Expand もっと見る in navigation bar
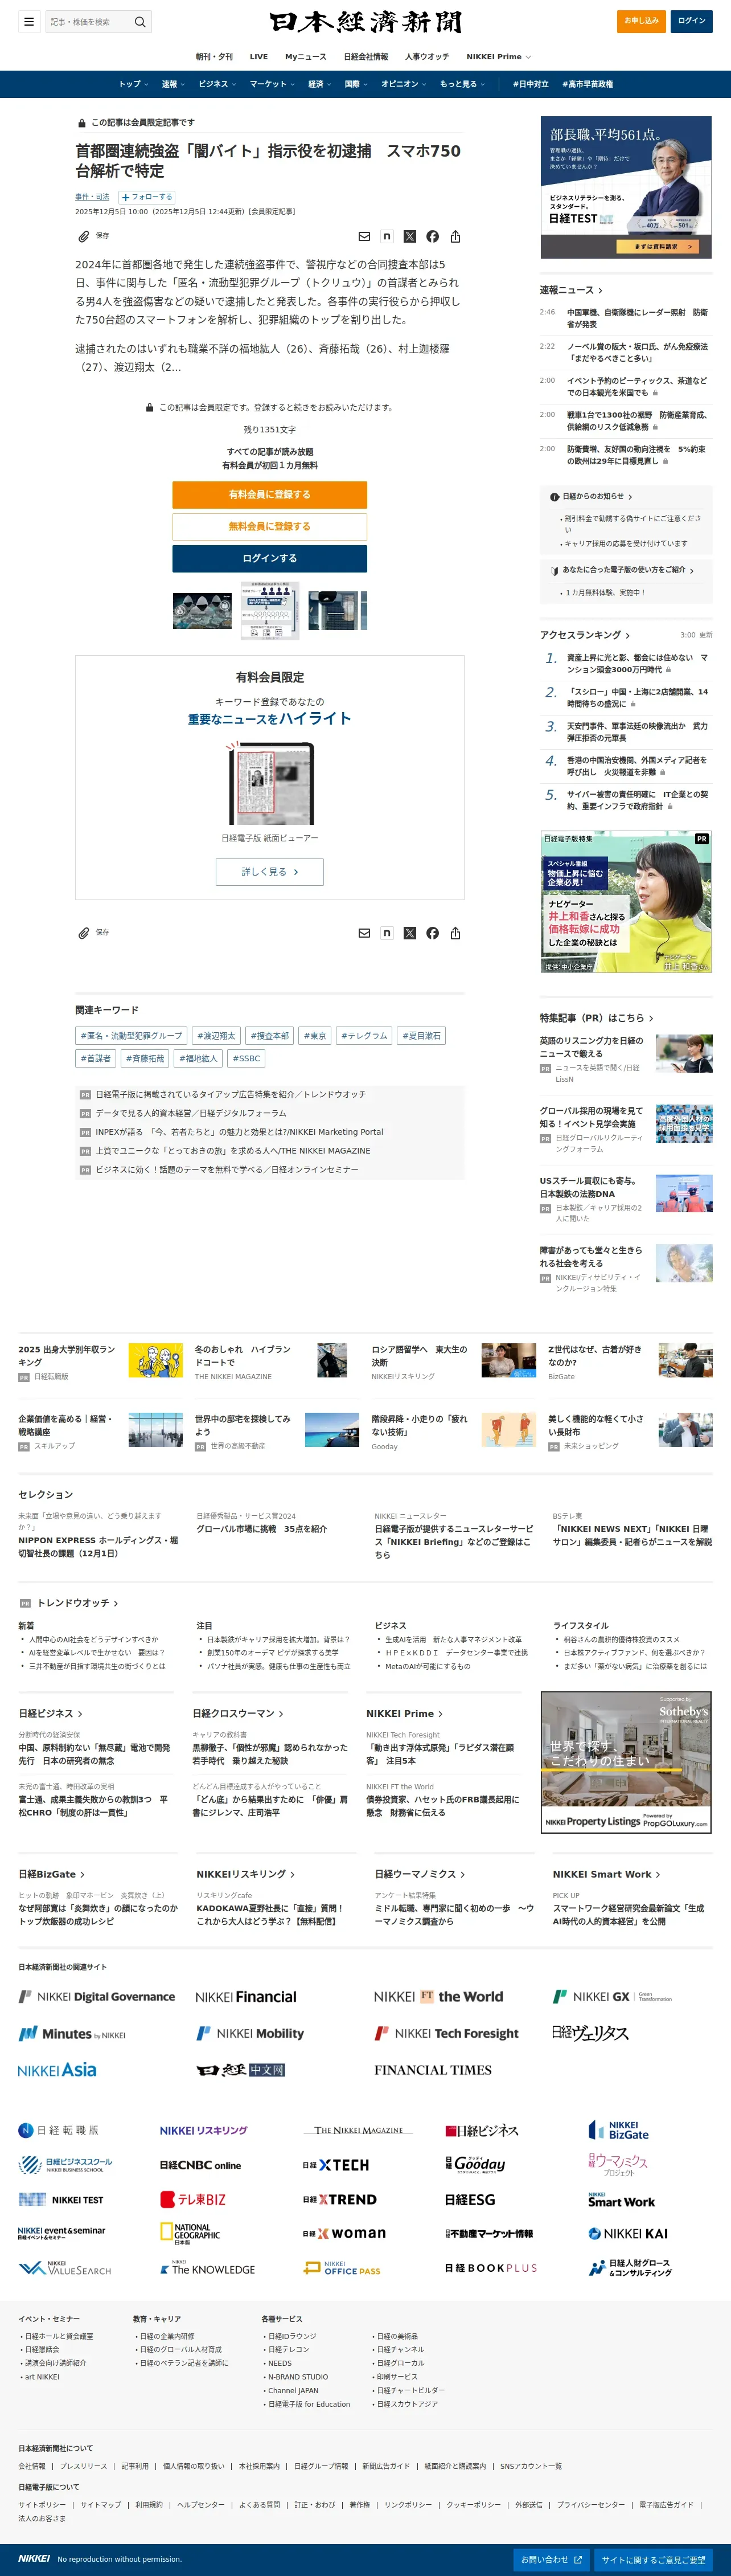Image resolution: width=731 pixels, height=2576 pixels. pyautogui.click(x=462, y=84)
